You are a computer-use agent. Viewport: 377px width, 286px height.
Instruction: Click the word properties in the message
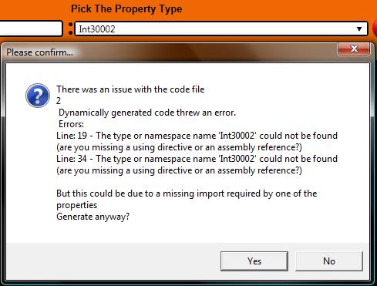tap(77, 205)
